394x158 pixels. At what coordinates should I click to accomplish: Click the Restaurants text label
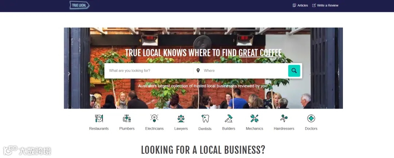click(99, 129)
